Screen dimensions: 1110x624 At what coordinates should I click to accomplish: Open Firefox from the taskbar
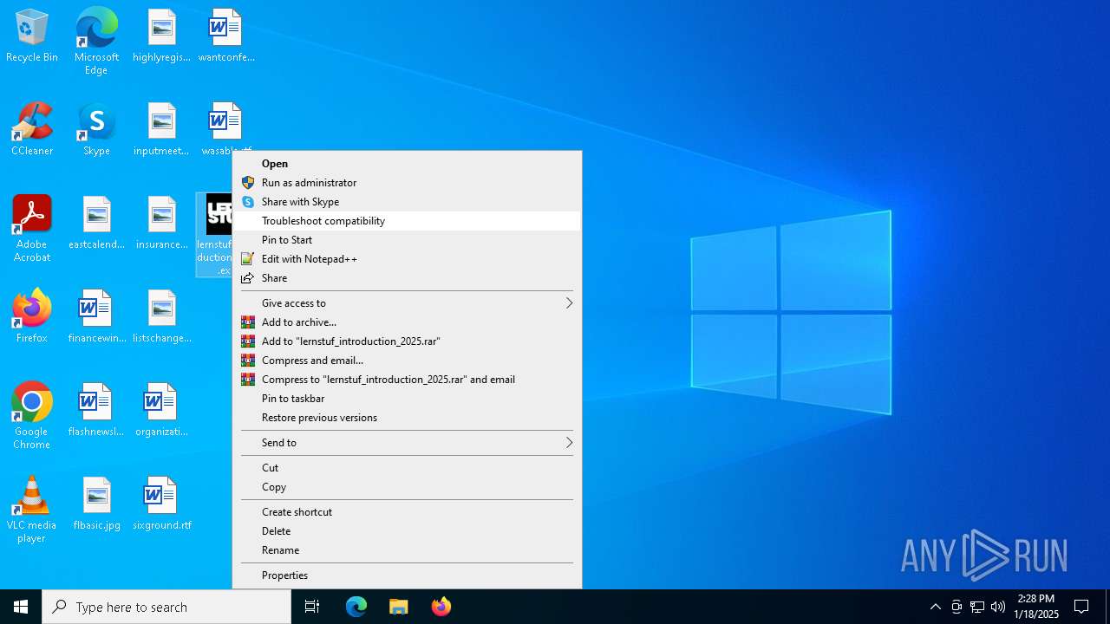click(x=441, y=607)
